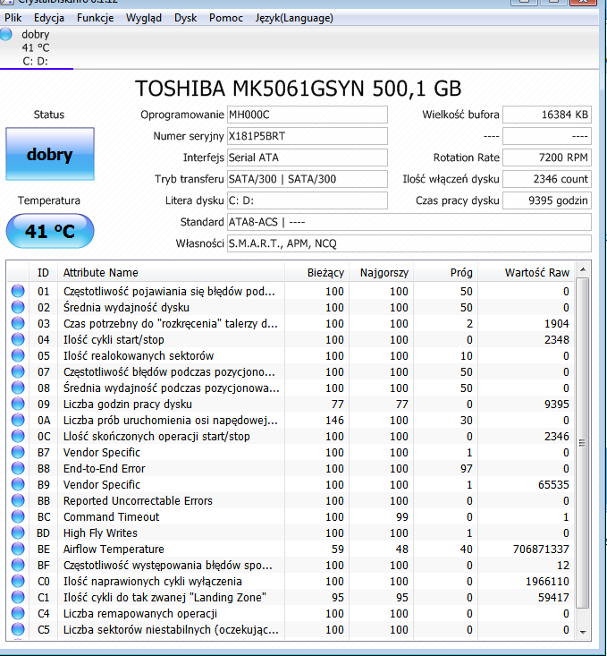Click status icon of Reported Uncorrectable Errors row

[x=18, y=500]
